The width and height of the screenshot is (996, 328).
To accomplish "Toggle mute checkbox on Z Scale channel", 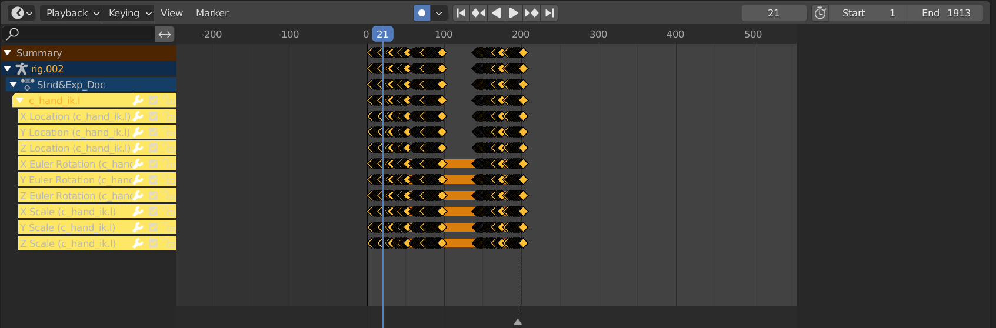I will tap(154, 243).
